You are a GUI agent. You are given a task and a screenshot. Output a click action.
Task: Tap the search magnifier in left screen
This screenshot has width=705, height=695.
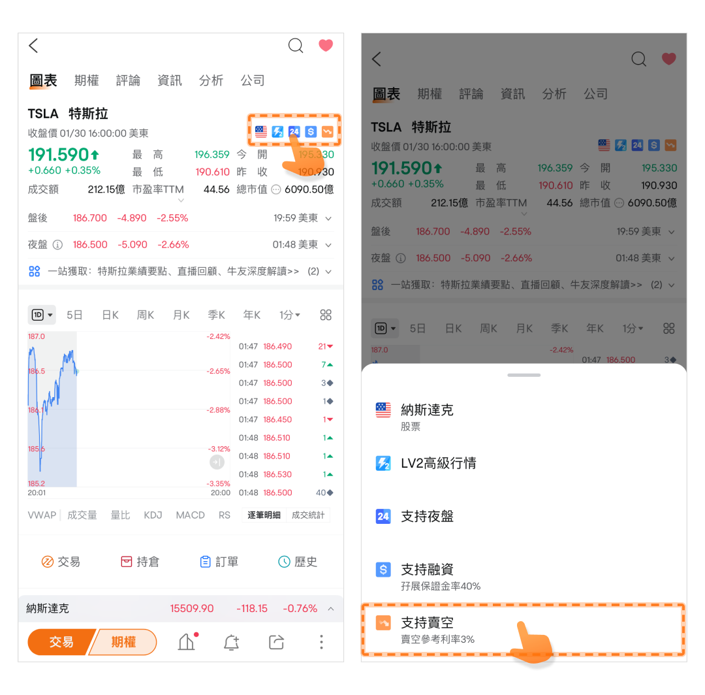click(x=296, y=46)
